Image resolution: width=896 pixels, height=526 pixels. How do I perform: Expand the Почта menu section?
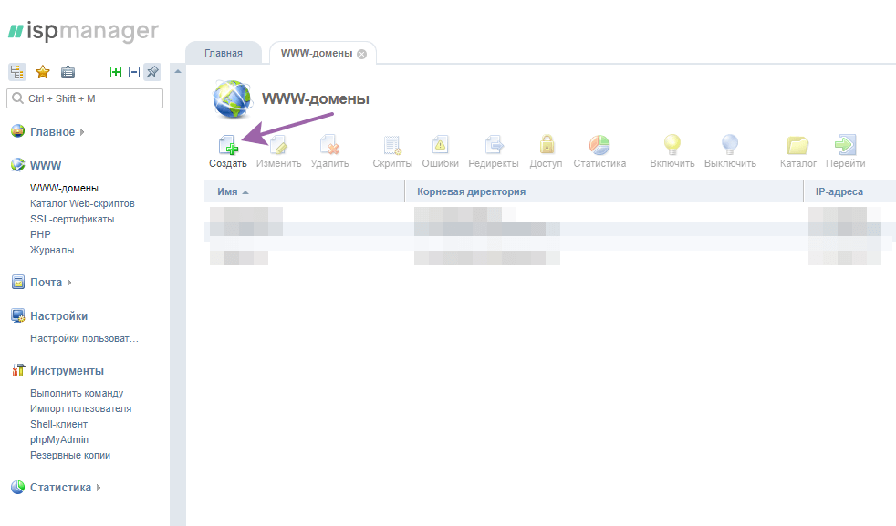47,283
